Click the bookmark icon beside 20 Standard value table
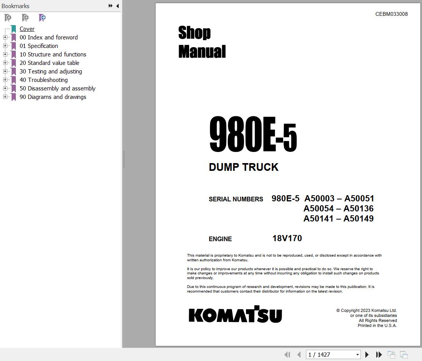This screenshot has width=422, height=361. tap(14, 63)
